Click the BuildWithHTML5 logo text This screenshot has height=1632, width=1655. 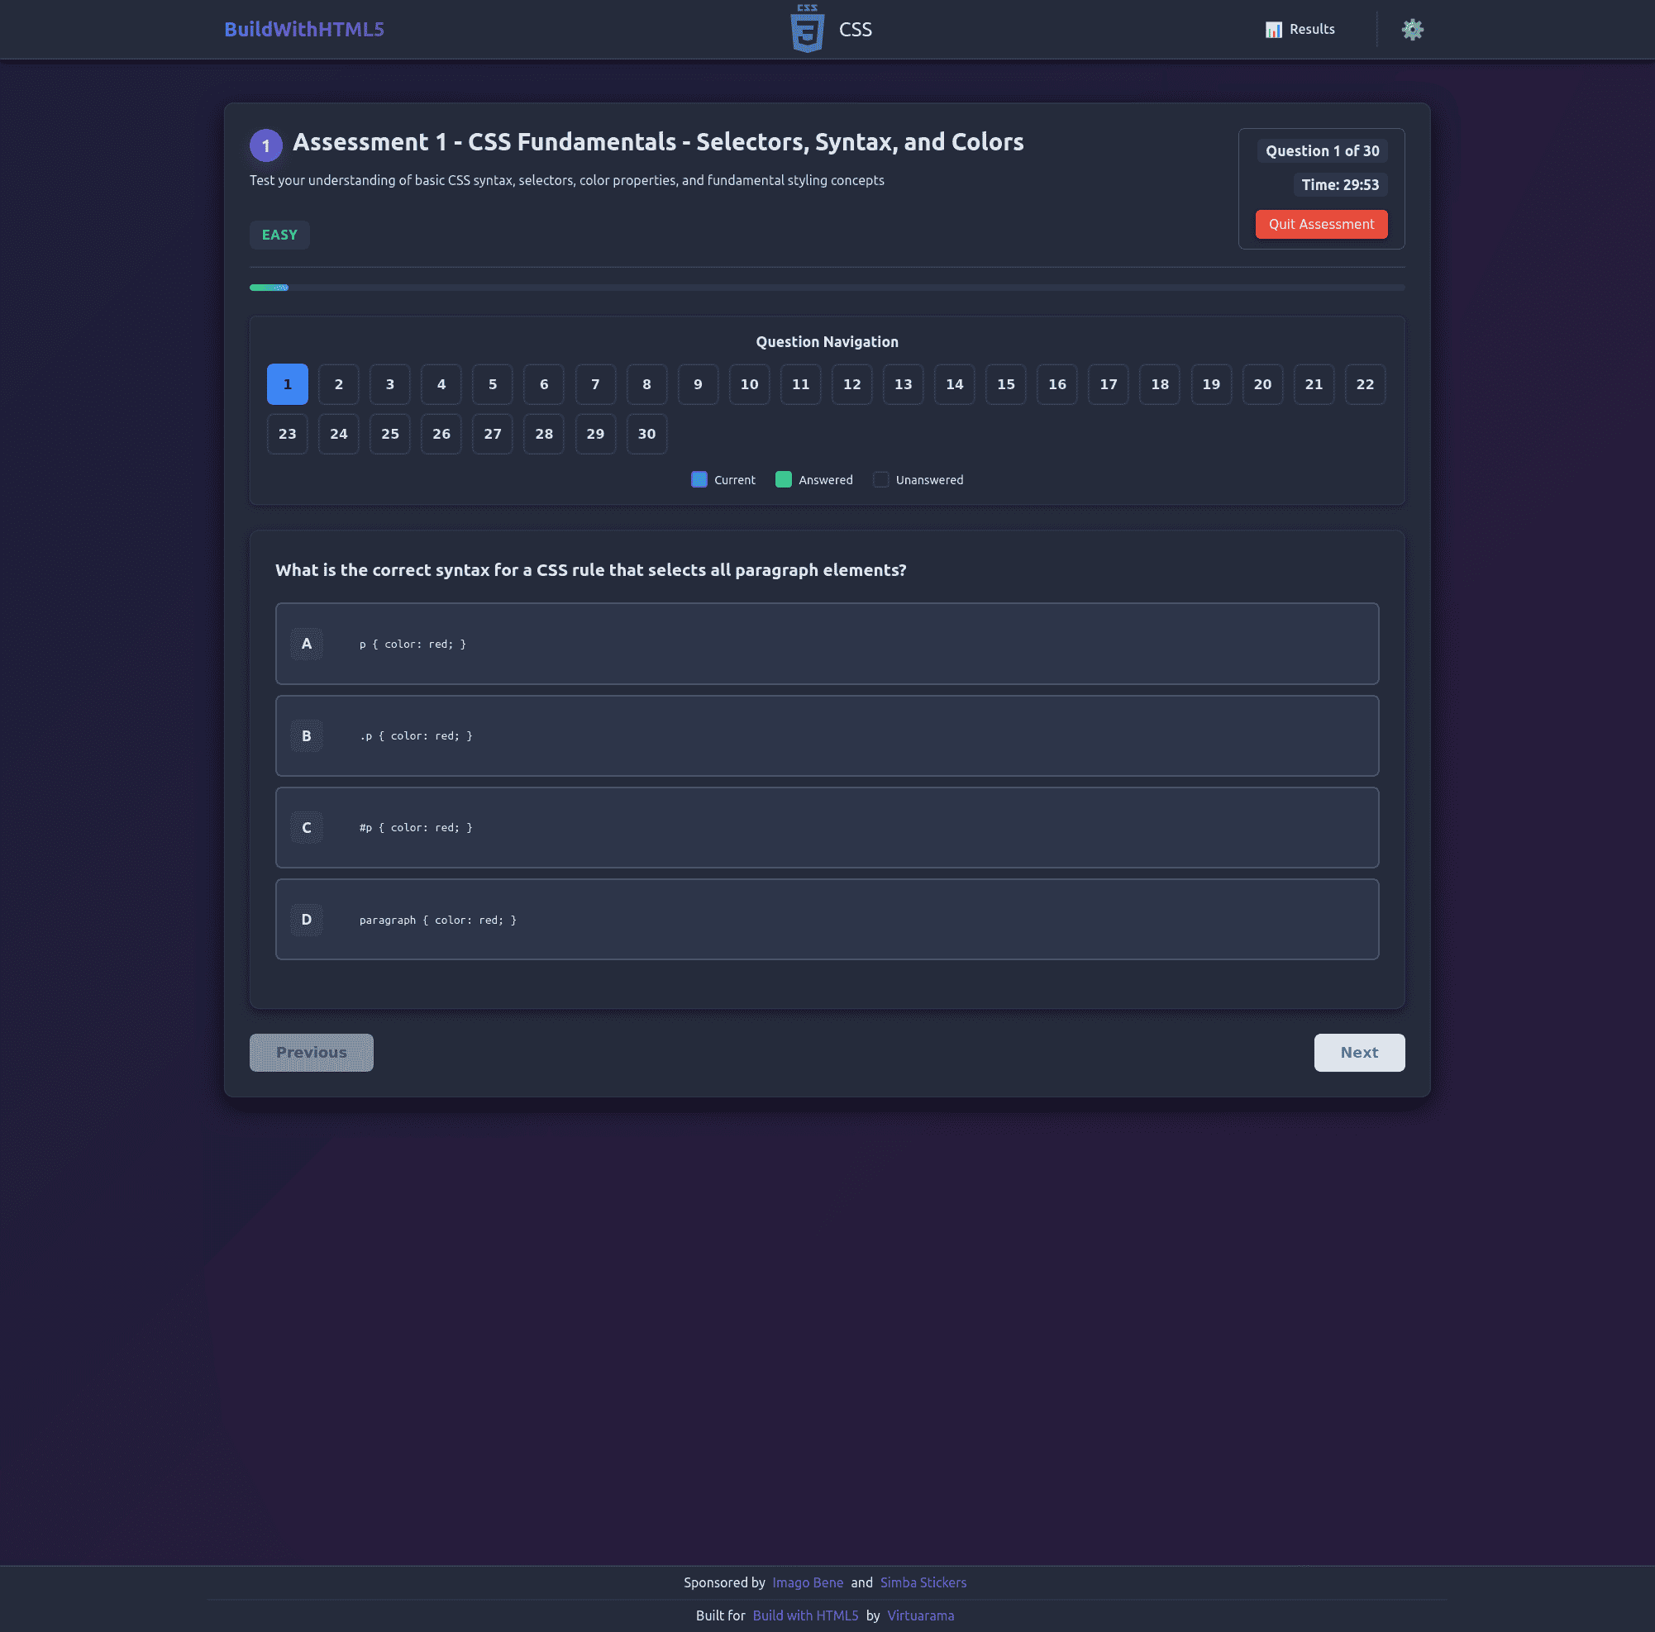(x=303, y=29)
